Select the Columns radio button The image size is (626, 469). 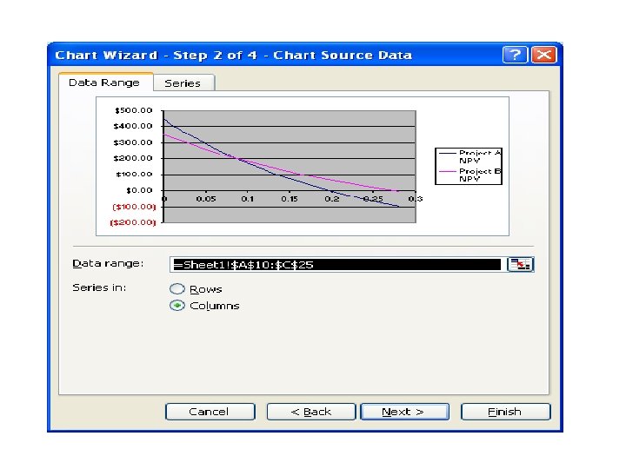coord(177,306)
